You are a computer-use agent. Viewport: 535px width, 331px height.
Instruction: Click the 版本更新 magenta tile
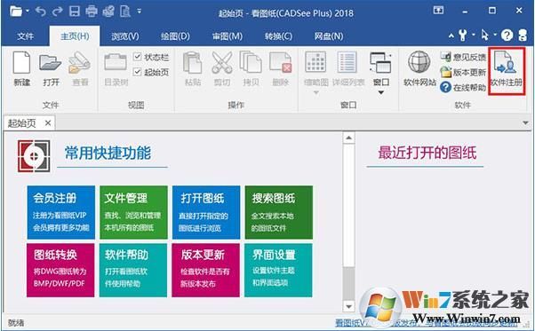pyautogui.click(x=206, y=270)
